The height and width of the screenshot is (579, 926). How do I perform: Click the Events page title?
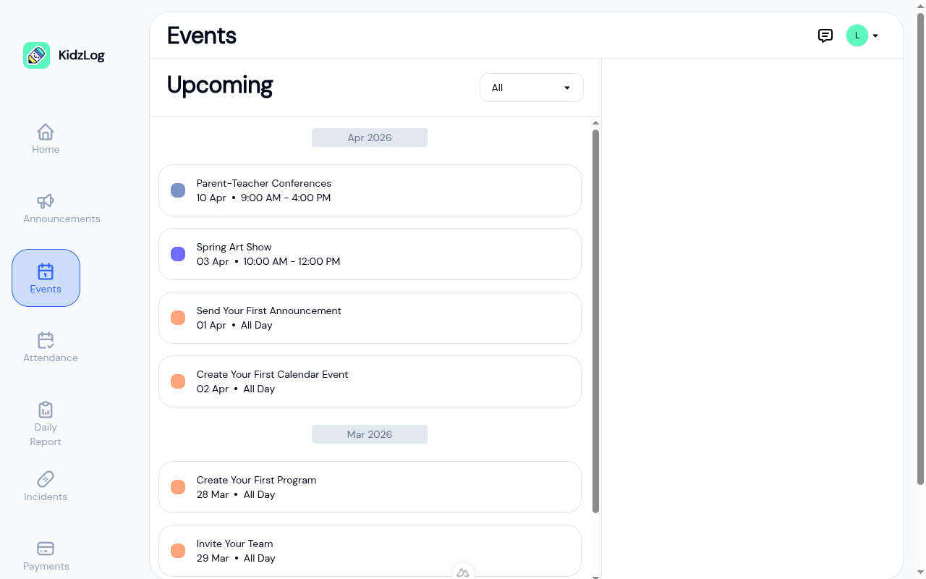point(202,35)
